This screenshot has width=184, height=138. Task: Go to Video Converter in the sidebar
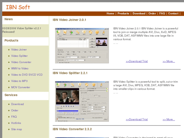coord(21,62)
